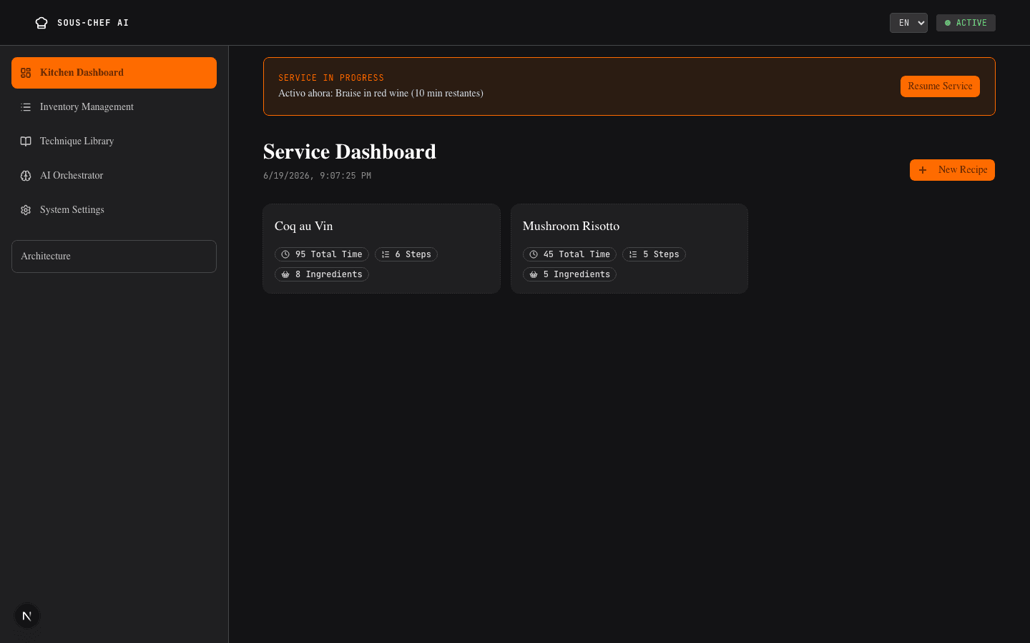Click the 'Activo ahora: Braise in red wine' text
The height and width of the screenshot is (643, 1030).
pyautogui.click(x=381, y=94)
